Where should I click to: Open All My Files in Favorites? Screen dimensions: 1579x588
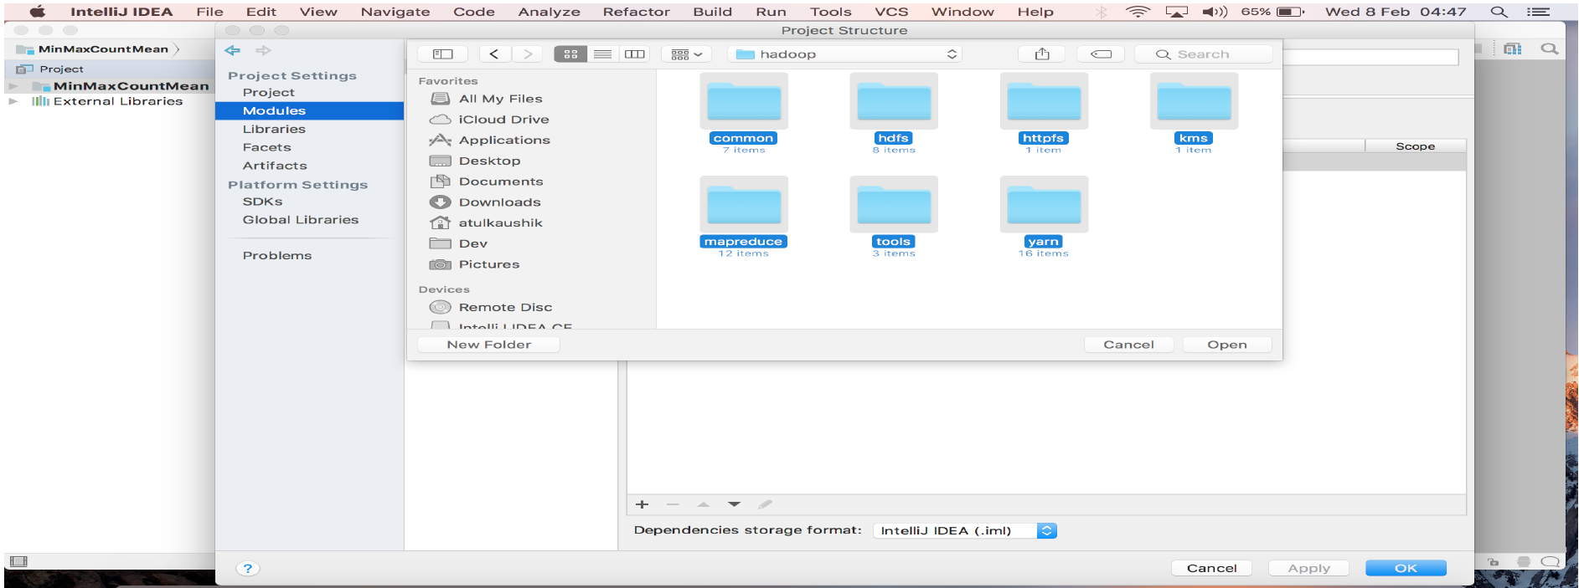(x=501, y=99)
